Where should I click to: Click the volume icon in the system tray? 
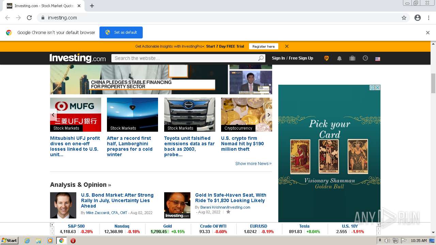pos(387,241)
